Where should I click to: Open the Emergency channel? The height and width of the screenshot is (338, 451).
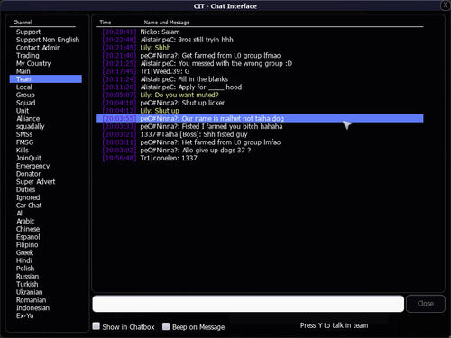33,166
